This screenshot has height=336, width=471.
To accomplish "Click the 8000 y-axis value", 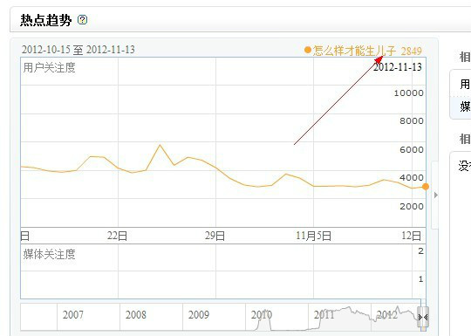I will [412, 121].
